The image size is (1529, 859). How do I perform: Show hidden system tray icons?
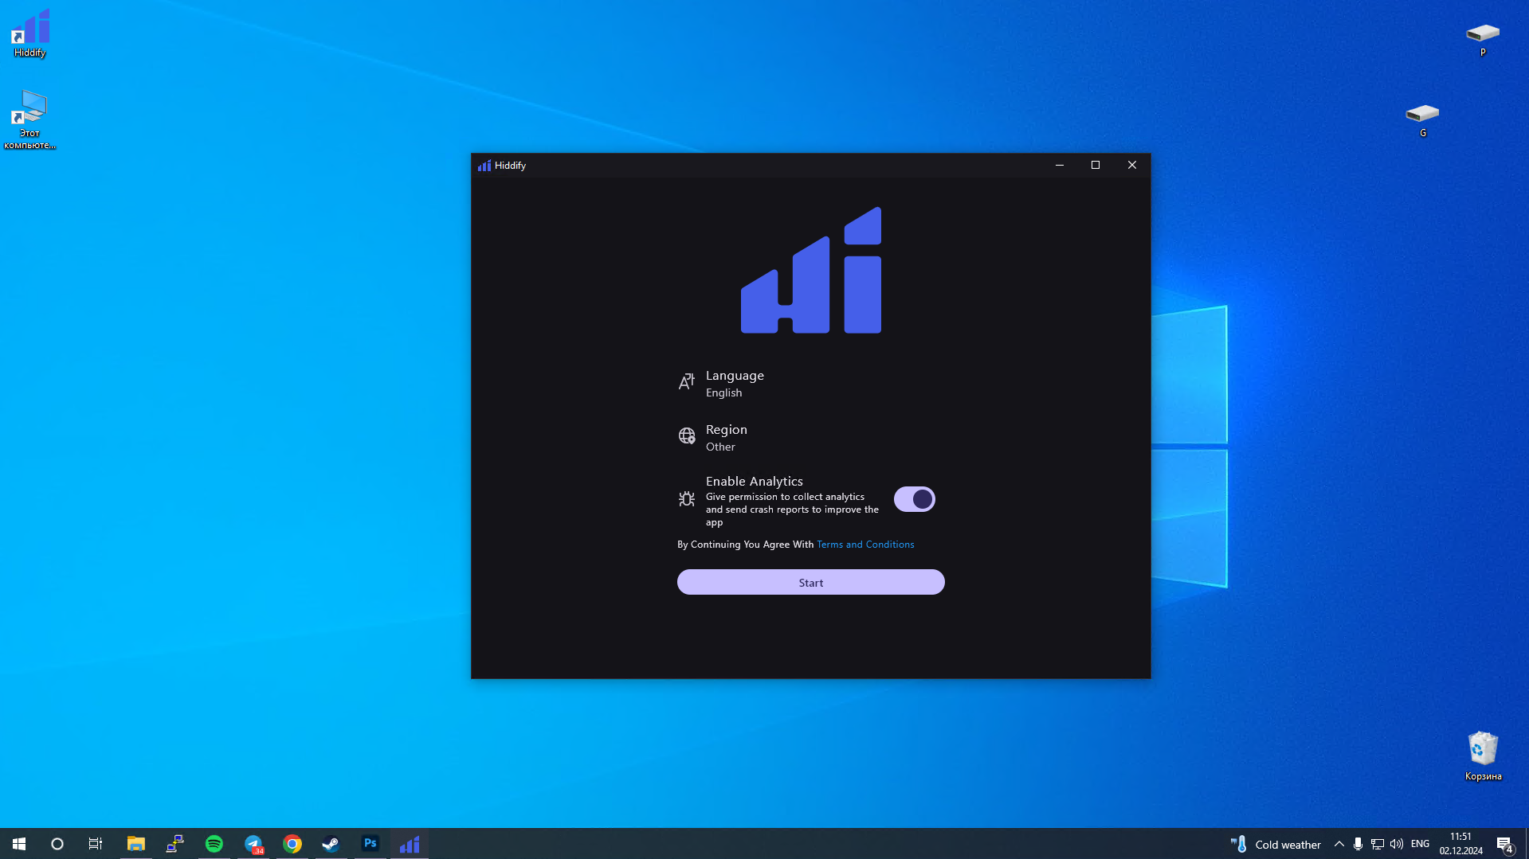(1339, 844)
